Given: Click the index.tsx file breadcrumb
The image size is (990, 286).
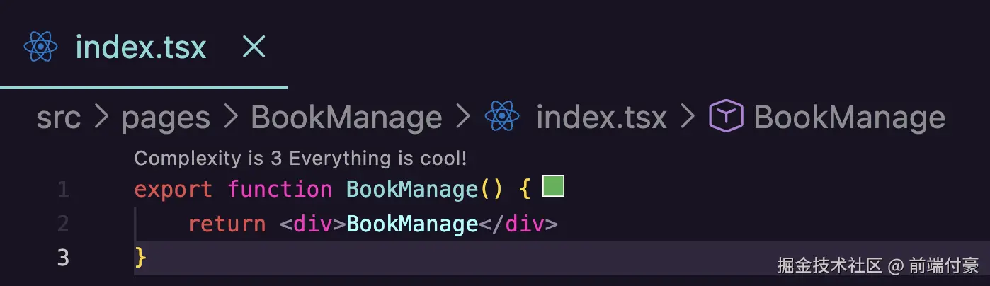Looking at the screenshot, I should [601, 118].
